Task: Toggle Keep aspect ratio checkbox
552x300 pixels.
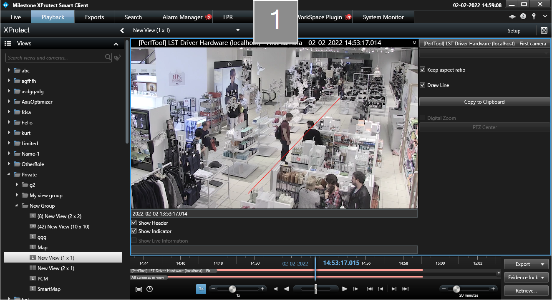Action: (x=423, y=70)
